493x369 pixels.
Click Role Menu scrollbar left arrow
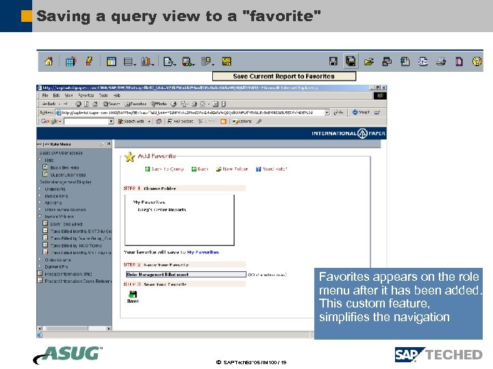[40, 329]
